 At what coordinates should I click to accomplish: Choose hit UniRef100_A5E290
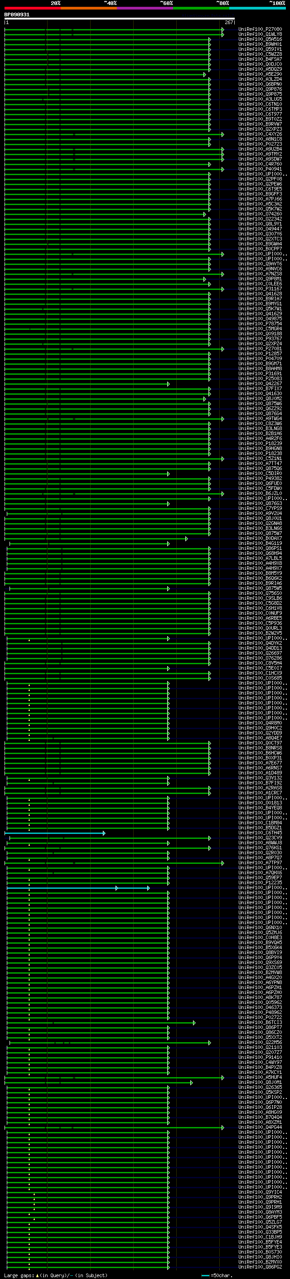click(260, 74)
